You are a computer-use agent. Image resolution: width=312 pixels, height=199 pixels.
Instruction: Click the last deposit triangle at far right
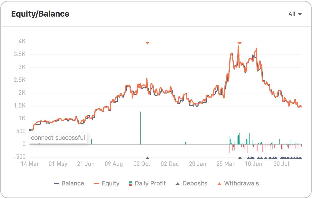click(x=300, y=158)
